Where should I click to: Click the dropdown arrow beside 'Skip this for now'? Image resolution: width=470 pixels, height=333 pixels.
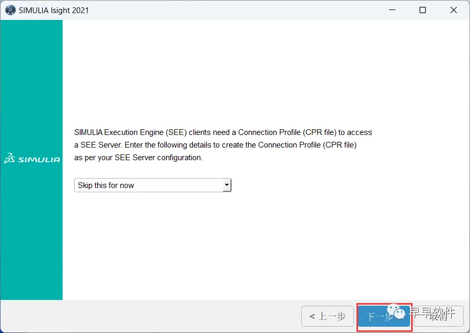click(227, 185)
